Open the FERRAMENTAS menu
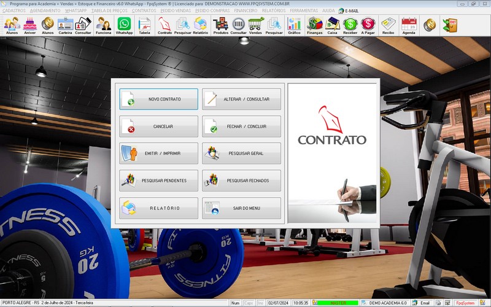Viewport: 491px width, 307px height. point(304,10)
